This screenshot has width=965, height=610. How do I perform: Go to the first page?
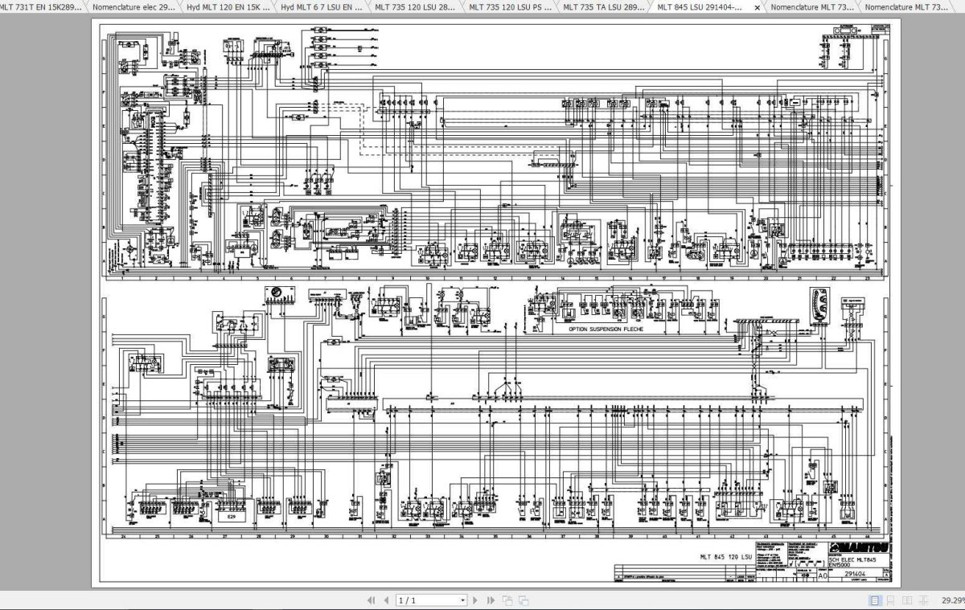coord(371,600)
